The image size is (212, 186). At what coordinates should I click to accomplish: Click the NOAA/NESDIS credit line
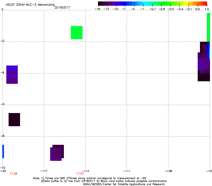click(124, 184)
